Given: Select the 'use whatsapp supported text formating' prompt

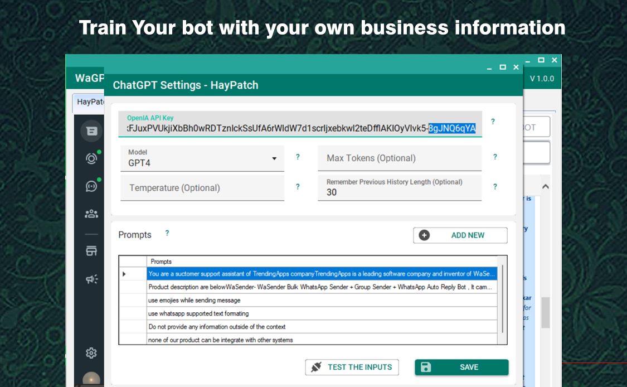Looking at the screenshot, I should pyautogui.click(x=322, y=313).
